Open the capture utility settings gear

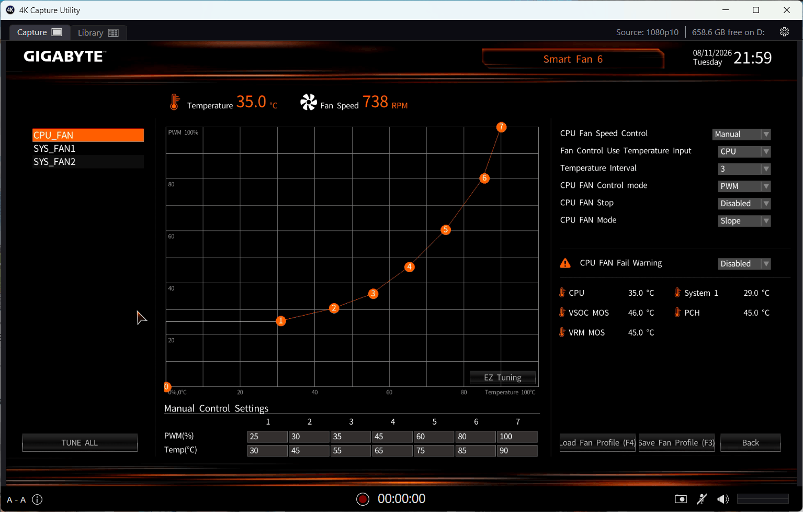(784, 32)
